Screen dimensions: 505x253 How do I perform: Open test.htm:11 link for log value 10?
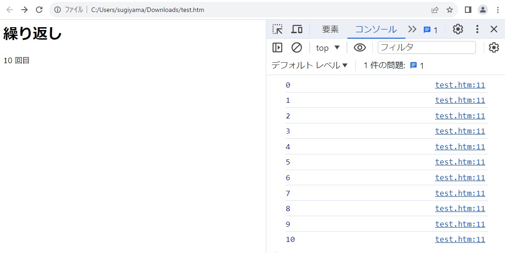click(460, 239)
